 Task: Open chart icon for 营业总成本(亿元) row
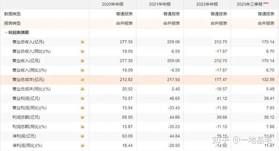[82, 80]
